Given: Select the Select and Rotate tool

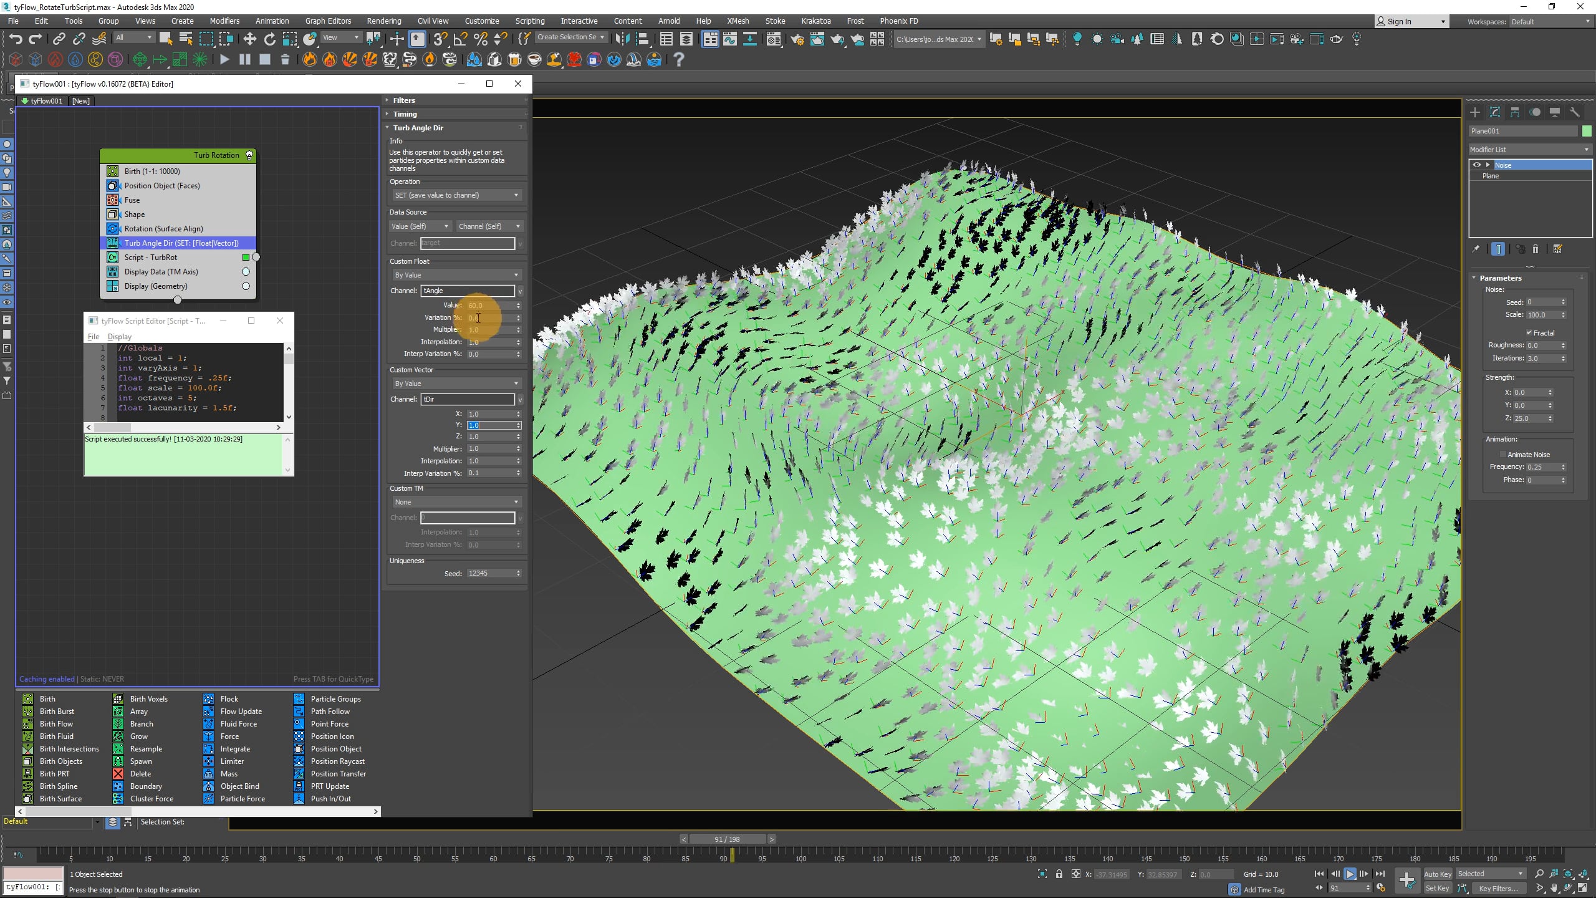Looking at the screenshot, I should click(269, 39).
